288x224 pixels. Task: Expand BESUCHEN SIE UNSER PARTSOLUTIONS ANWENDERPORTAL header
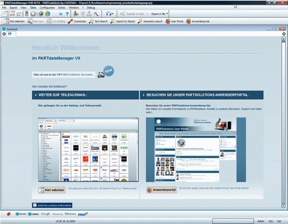(x=202, y=95)
